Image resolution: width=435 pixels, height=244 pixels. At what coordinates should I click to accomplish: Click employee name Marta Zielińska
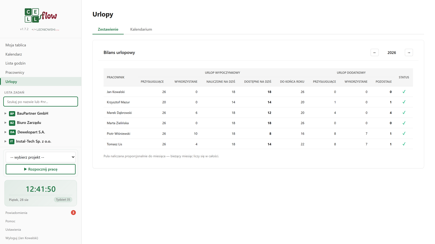coord(118,123)
